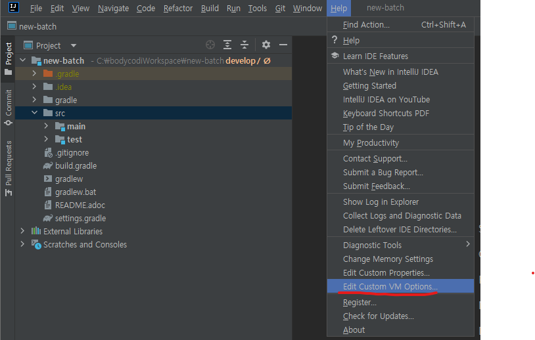Open the Run menu

pyautogui.click(x=233, y=8)
